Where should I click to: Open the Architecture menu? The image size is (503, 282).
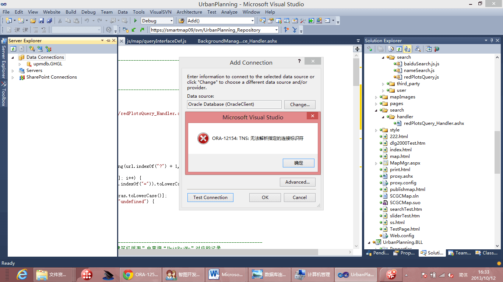(189, 12)
